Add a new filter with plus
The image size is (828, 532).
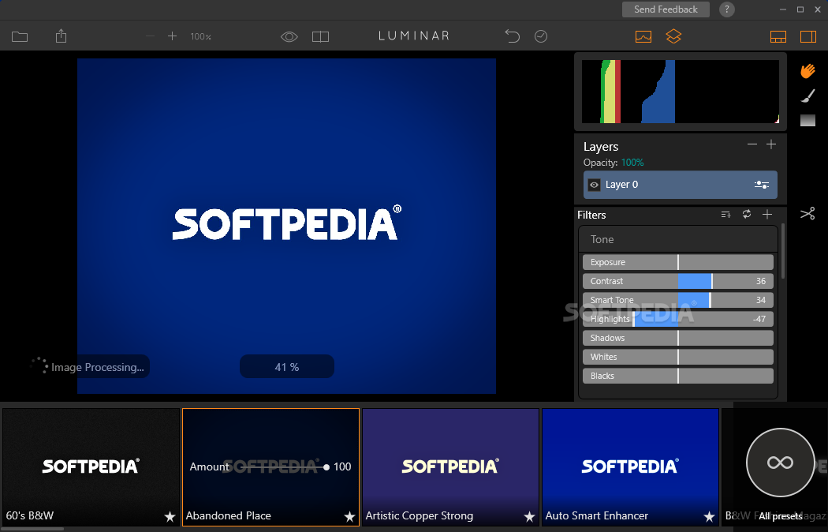(767, 214)
